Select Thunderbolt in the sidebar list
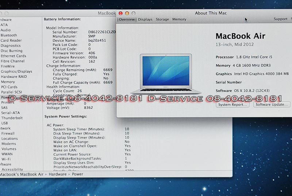292x196 pixels. [12, 118]
